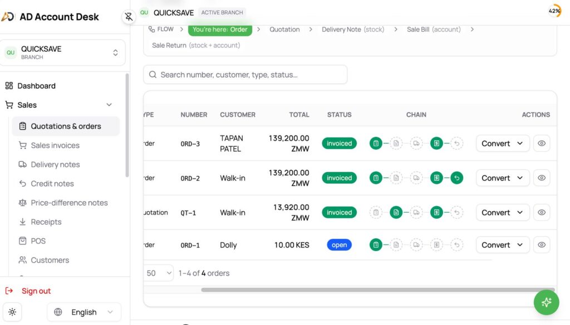The image size is (570, 325).
Task: Click ORD-1 order chain icon
Action: 376,245
